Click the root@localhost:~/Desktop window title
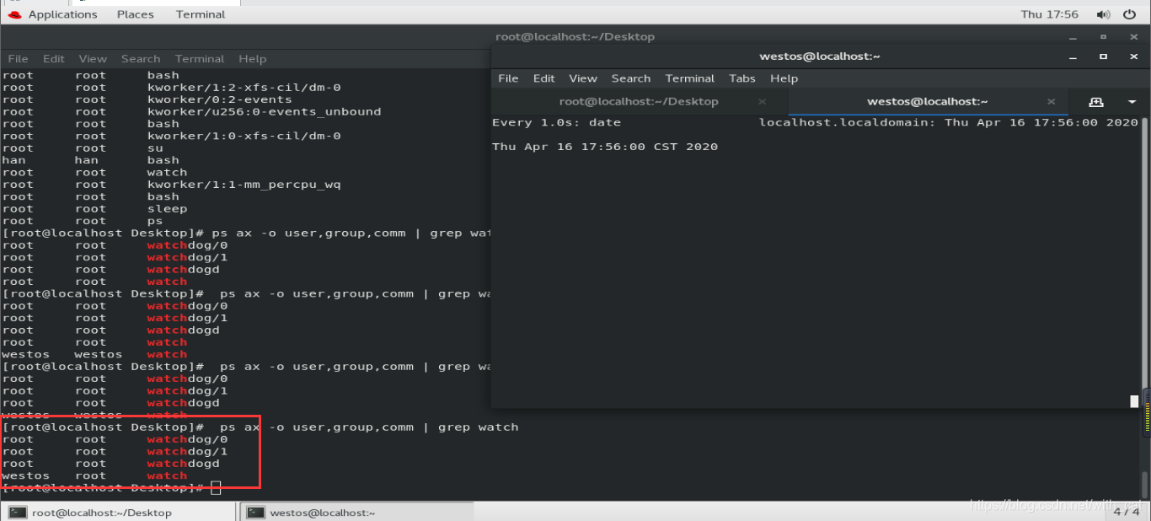The height and width of the screenshot is (521, 1151). click(x=575, y=37)
